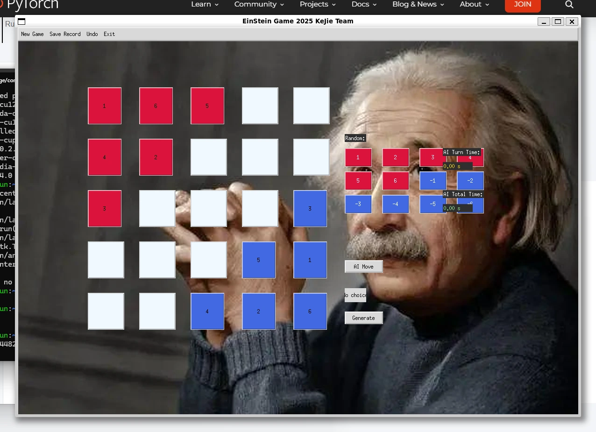
Task: Pick red 5 in the Random panel
Action: click(358, 181)
